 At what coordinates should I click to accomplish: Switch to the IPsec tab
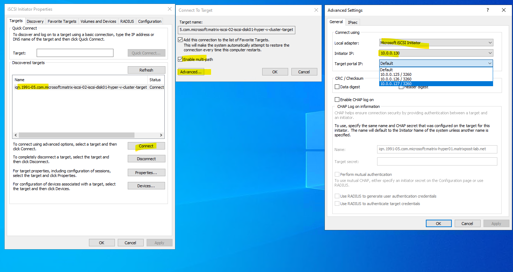(x=353, y=22)
